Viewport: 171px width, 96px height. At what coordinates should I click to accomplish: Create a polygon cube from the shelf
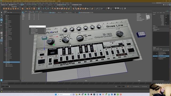(6, 9)
